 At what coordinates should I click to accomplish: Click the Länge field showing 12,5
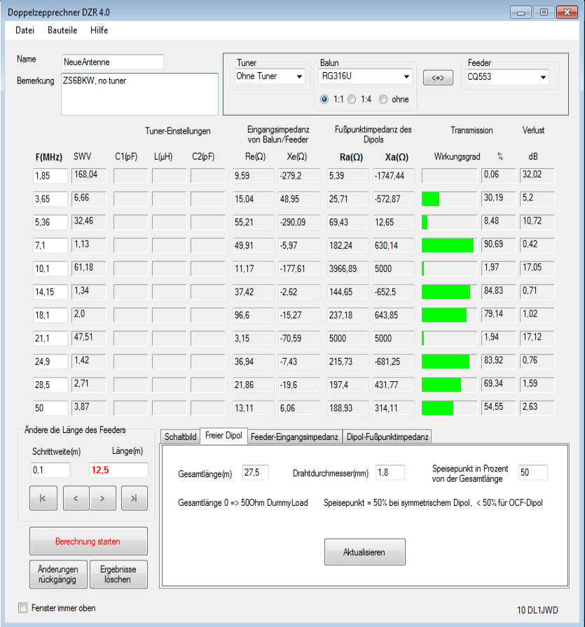[x=118, y=470]
